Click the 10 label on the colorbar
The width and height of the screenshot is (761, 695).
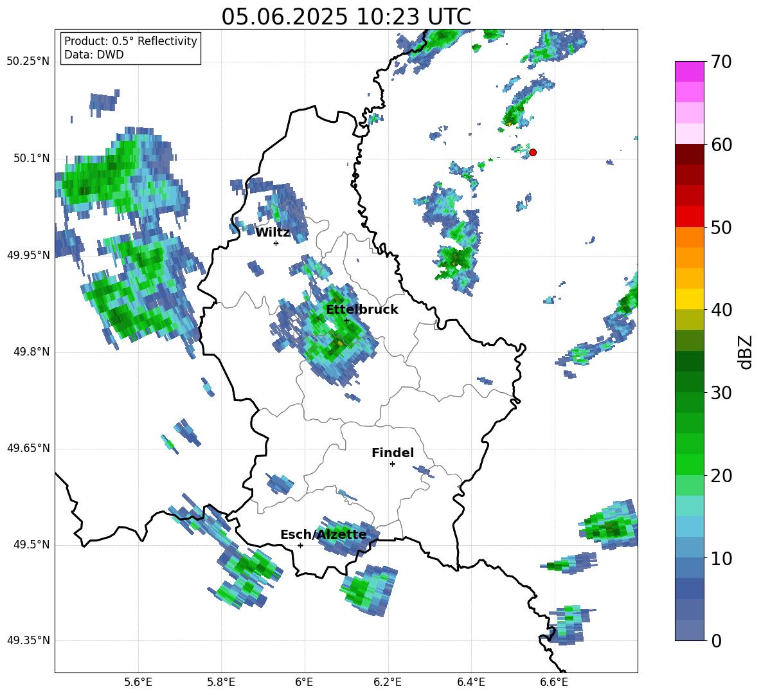(721, 558)
